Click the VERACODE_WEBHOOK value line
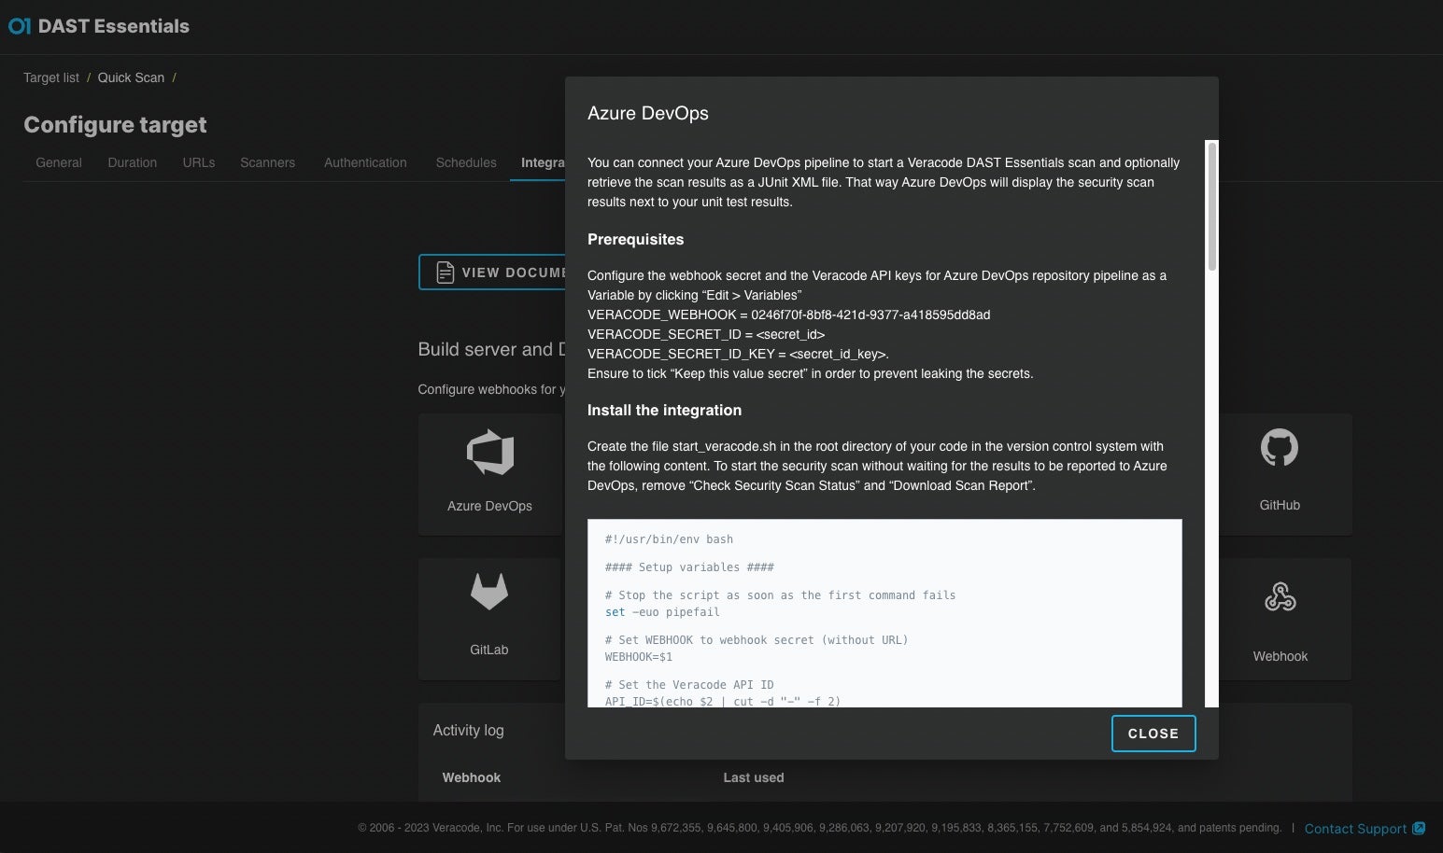 pos(789,315)
